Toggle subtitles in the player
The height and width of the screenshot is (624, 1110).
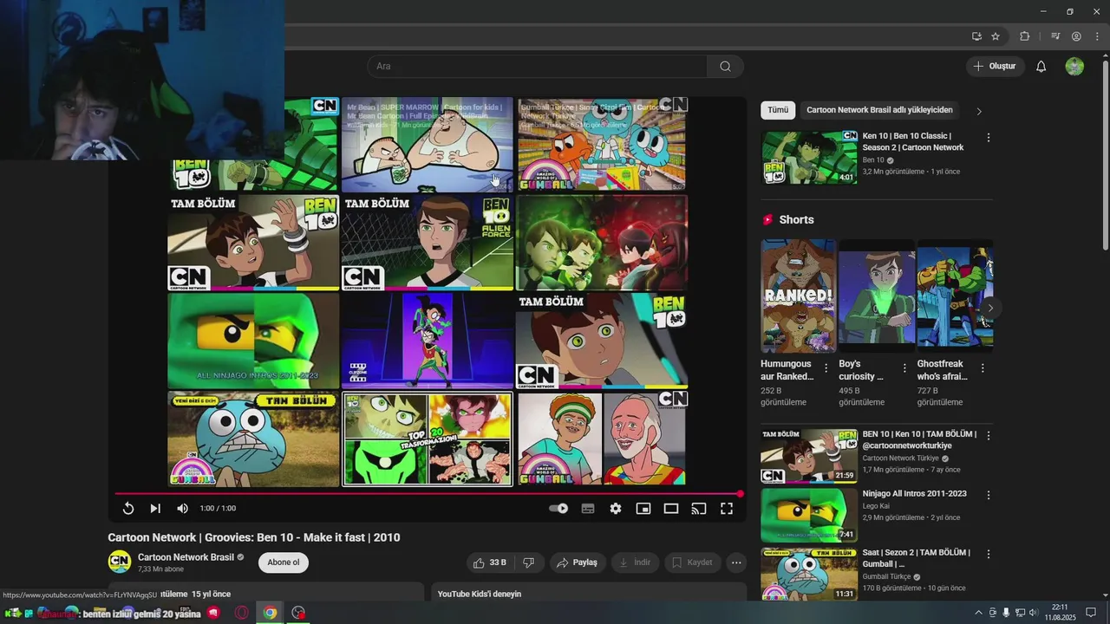(x=588, y=509)
